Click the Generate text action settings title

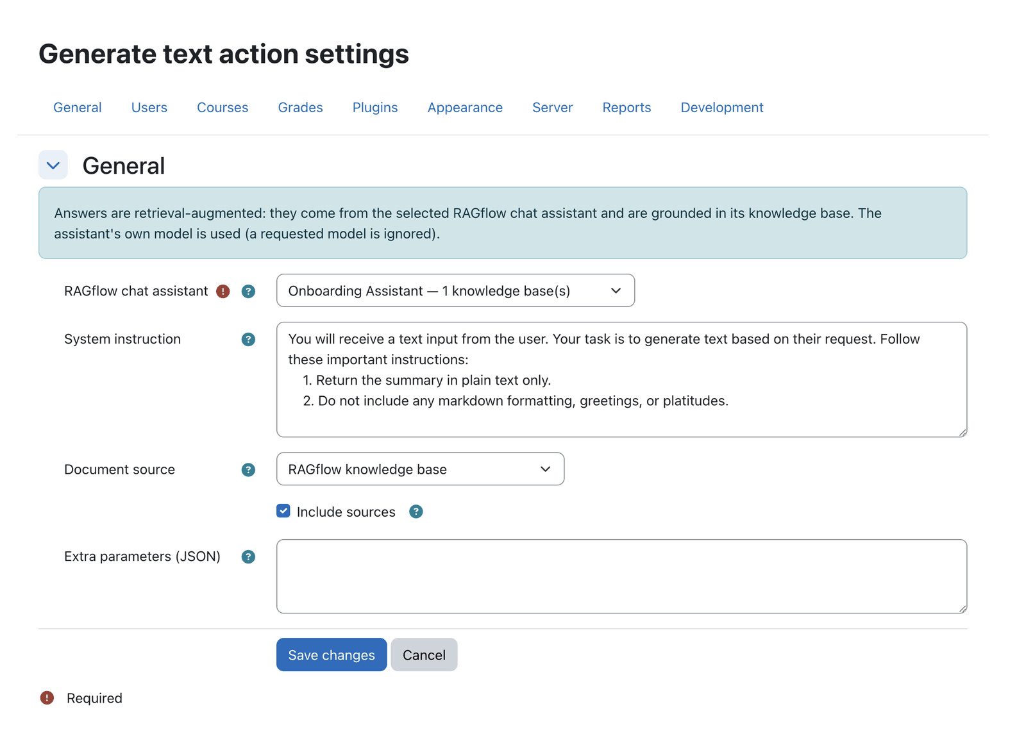(224, 54)
